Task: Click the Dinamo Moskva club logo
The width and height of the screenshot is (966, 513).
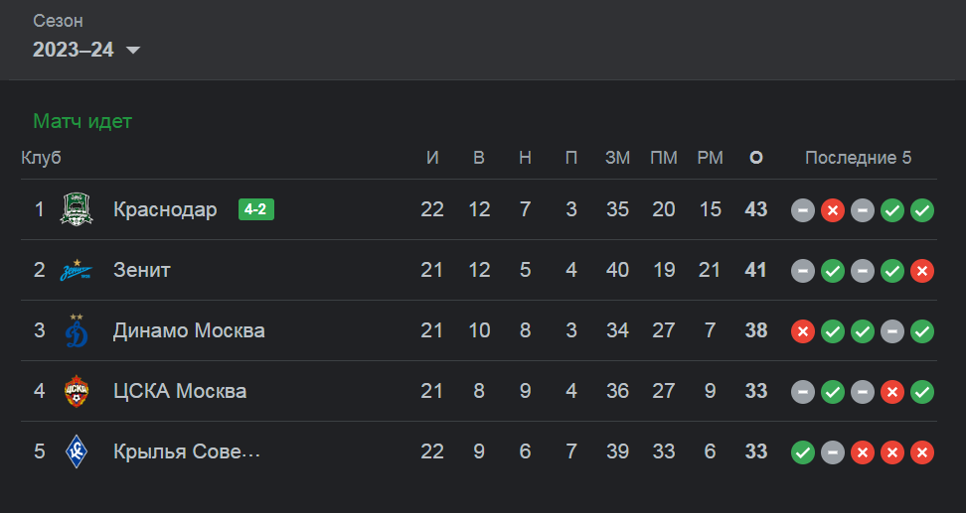Action: pos(77,330)
